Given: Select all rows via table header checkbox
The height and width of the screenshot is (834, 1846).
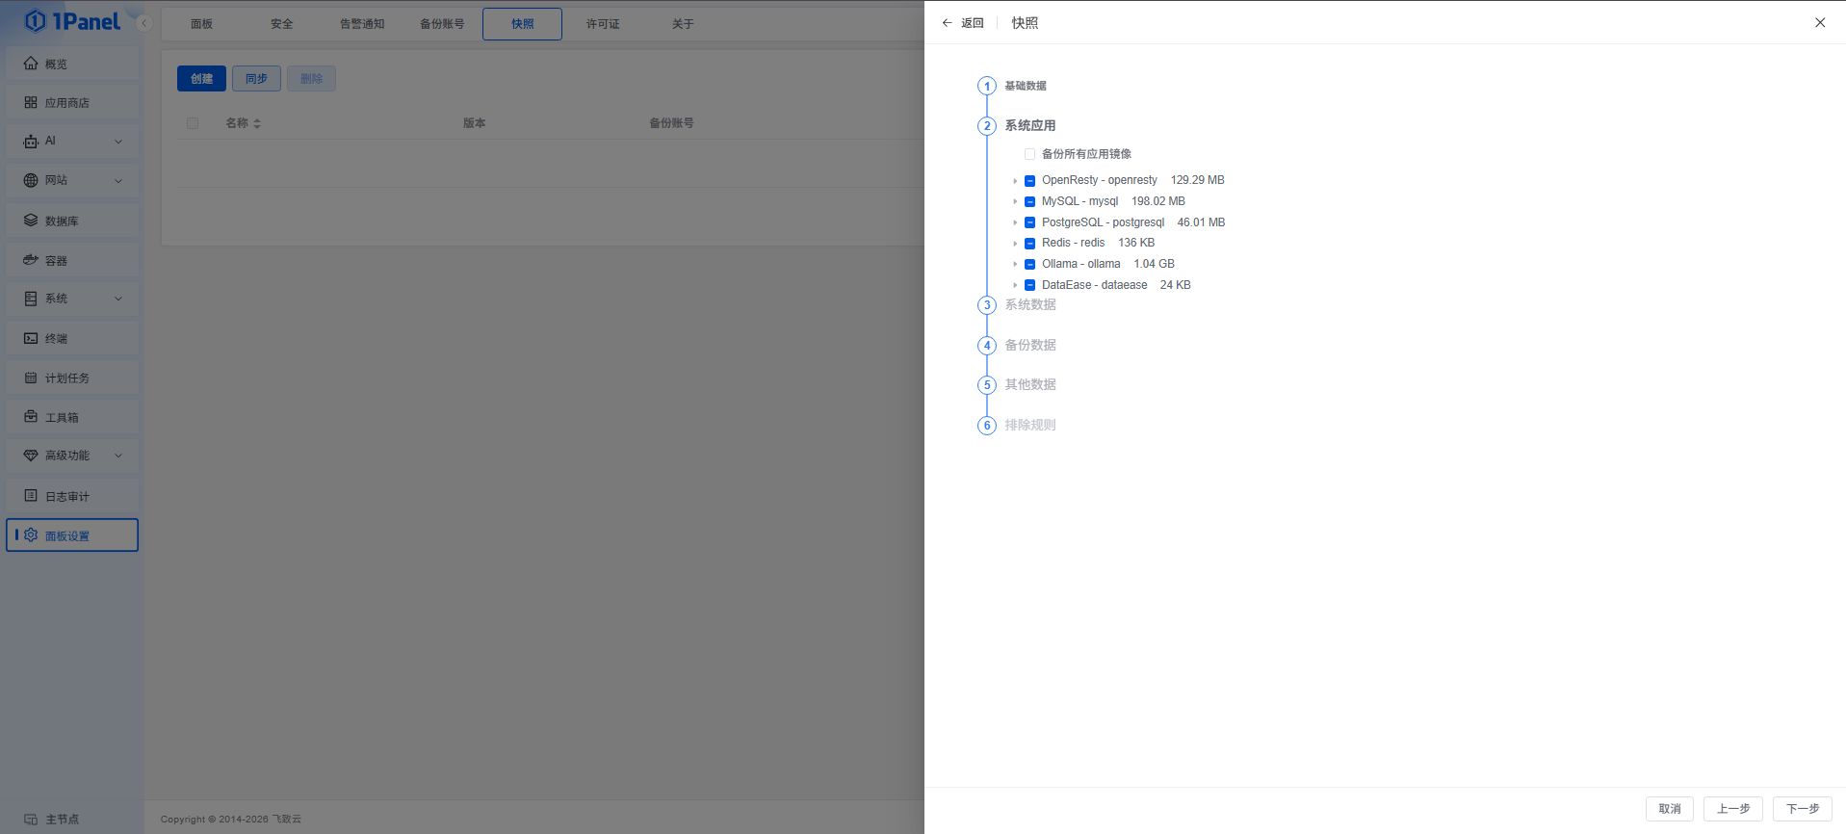Looking at the screenshot, I should 193,123.
